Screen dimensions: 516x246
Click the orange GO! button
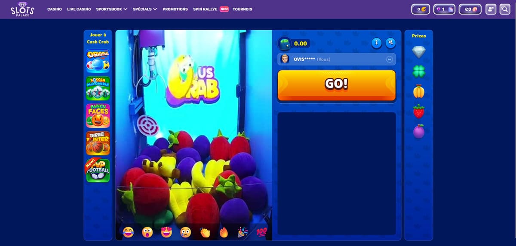(337, 85)
